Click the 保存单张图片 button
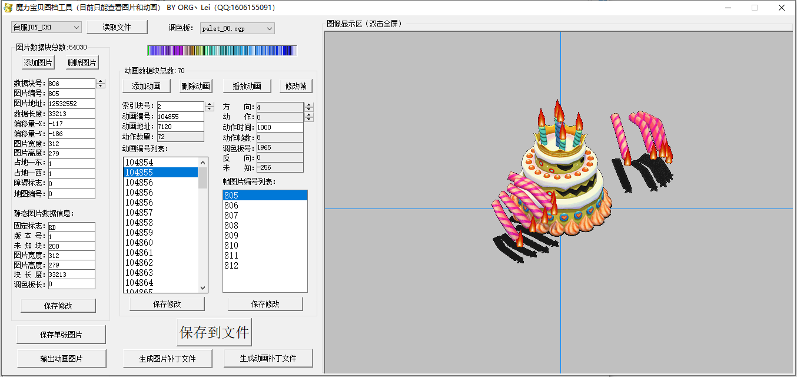The width and height of the screenshot is (797, 377). coord(61,335)
